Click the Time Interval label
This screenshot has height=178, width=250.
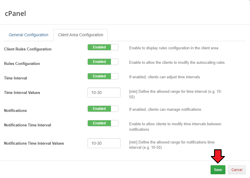pos(16,78)
